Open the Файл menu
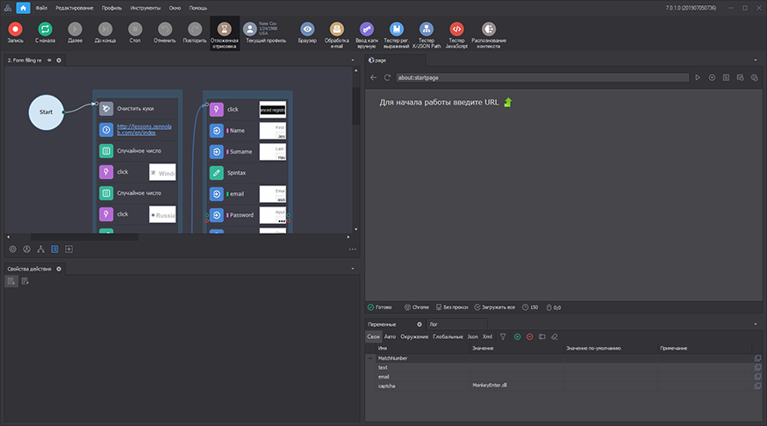The image size is (767, 426). click(x=41, y=8)
